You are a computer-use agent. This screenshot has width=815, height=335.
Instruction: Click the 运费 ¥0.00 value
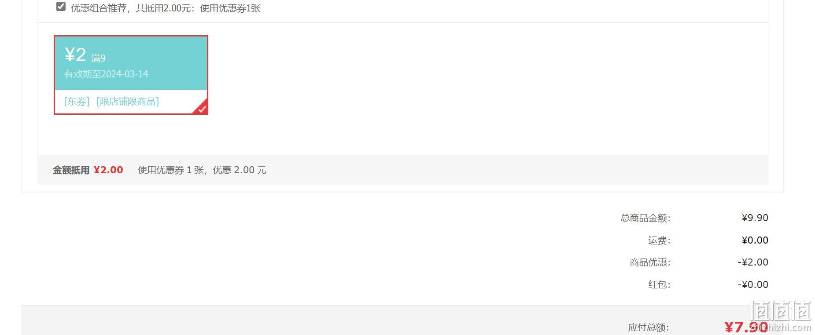pyautogui.click(x=755, y=240)
